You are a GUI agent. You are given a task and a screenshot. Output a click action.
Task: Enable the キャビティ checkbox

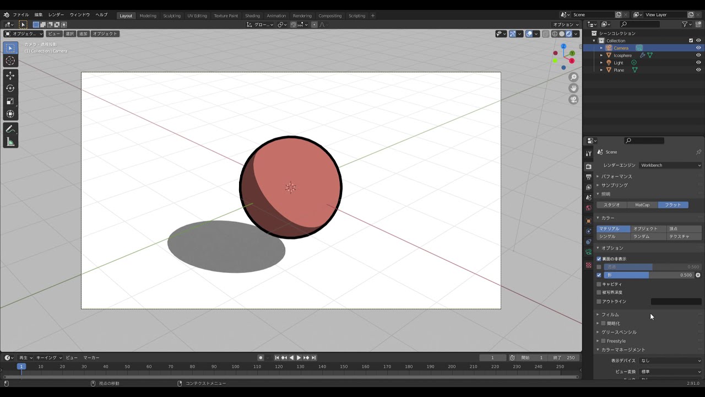[x=599, y=284]
